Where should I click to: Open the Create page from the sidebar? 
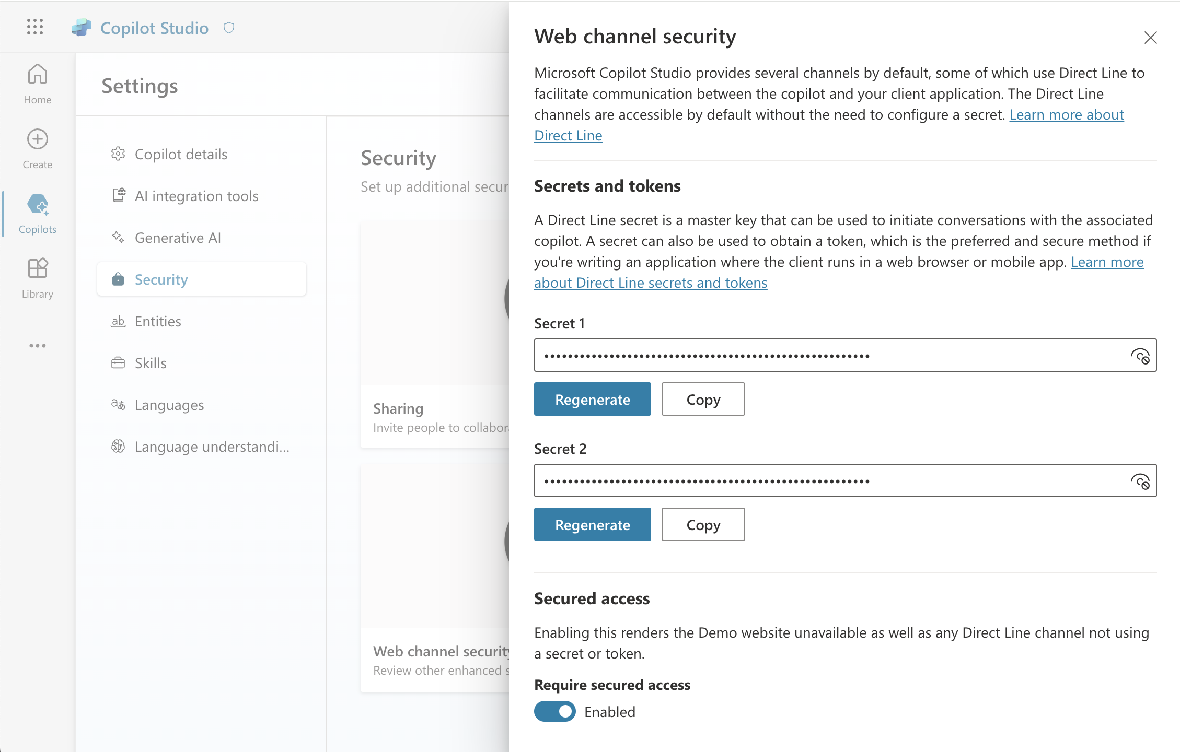pyautogui.click(x=38, y=149)
